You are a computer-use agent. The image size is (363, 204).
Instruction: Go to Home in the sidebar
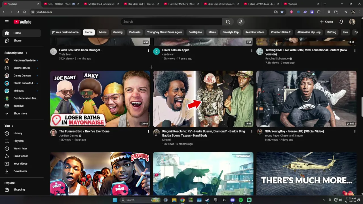[22, 33]
